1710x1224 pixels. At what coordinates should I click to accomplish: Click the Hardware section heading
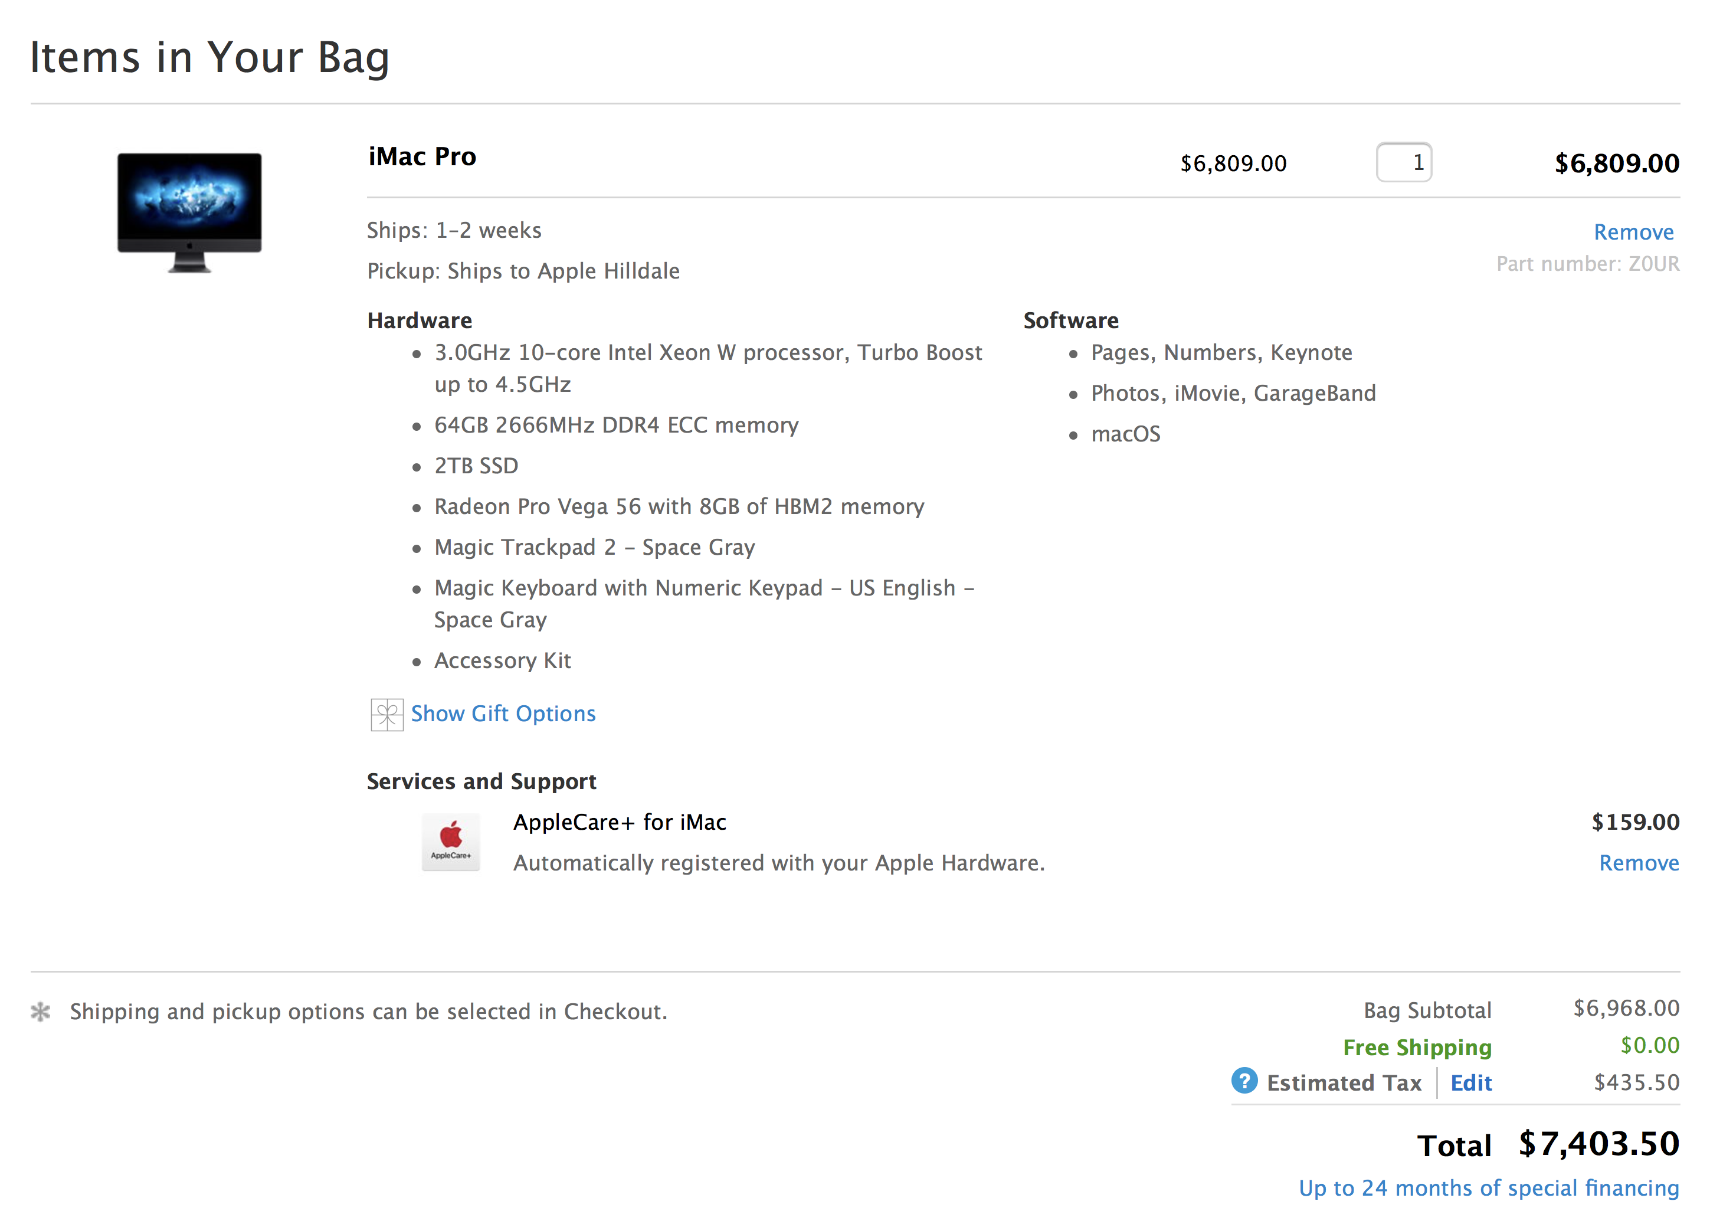[420, 320]
